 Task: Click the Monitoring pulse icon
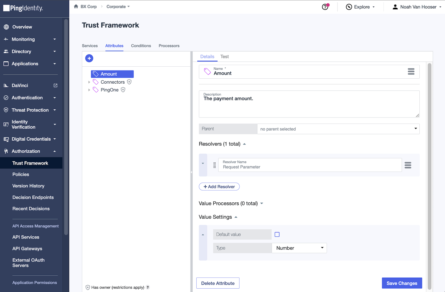pyautogui.click(x=6, y=39)
